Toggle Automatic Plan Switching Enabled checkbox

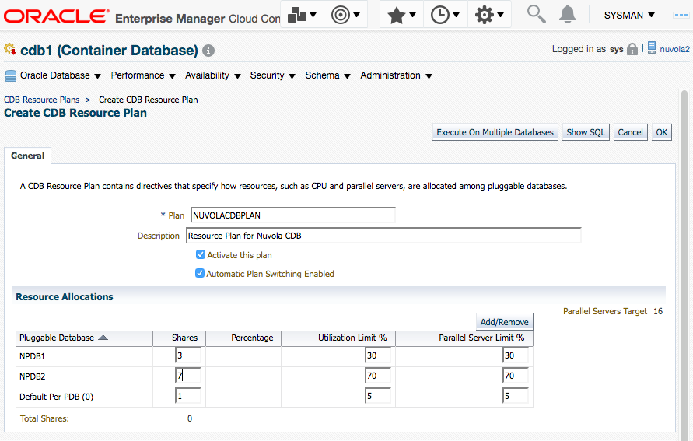click(x=200, y=273)
